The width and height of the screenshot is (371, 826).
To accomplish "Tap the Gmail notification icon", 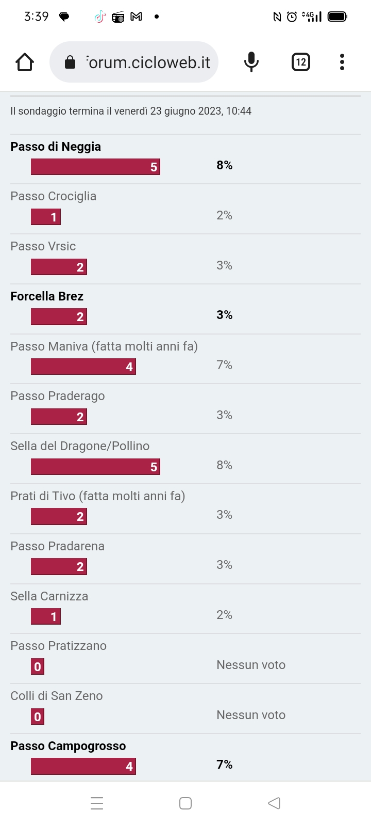I will [x=136, y=17].
